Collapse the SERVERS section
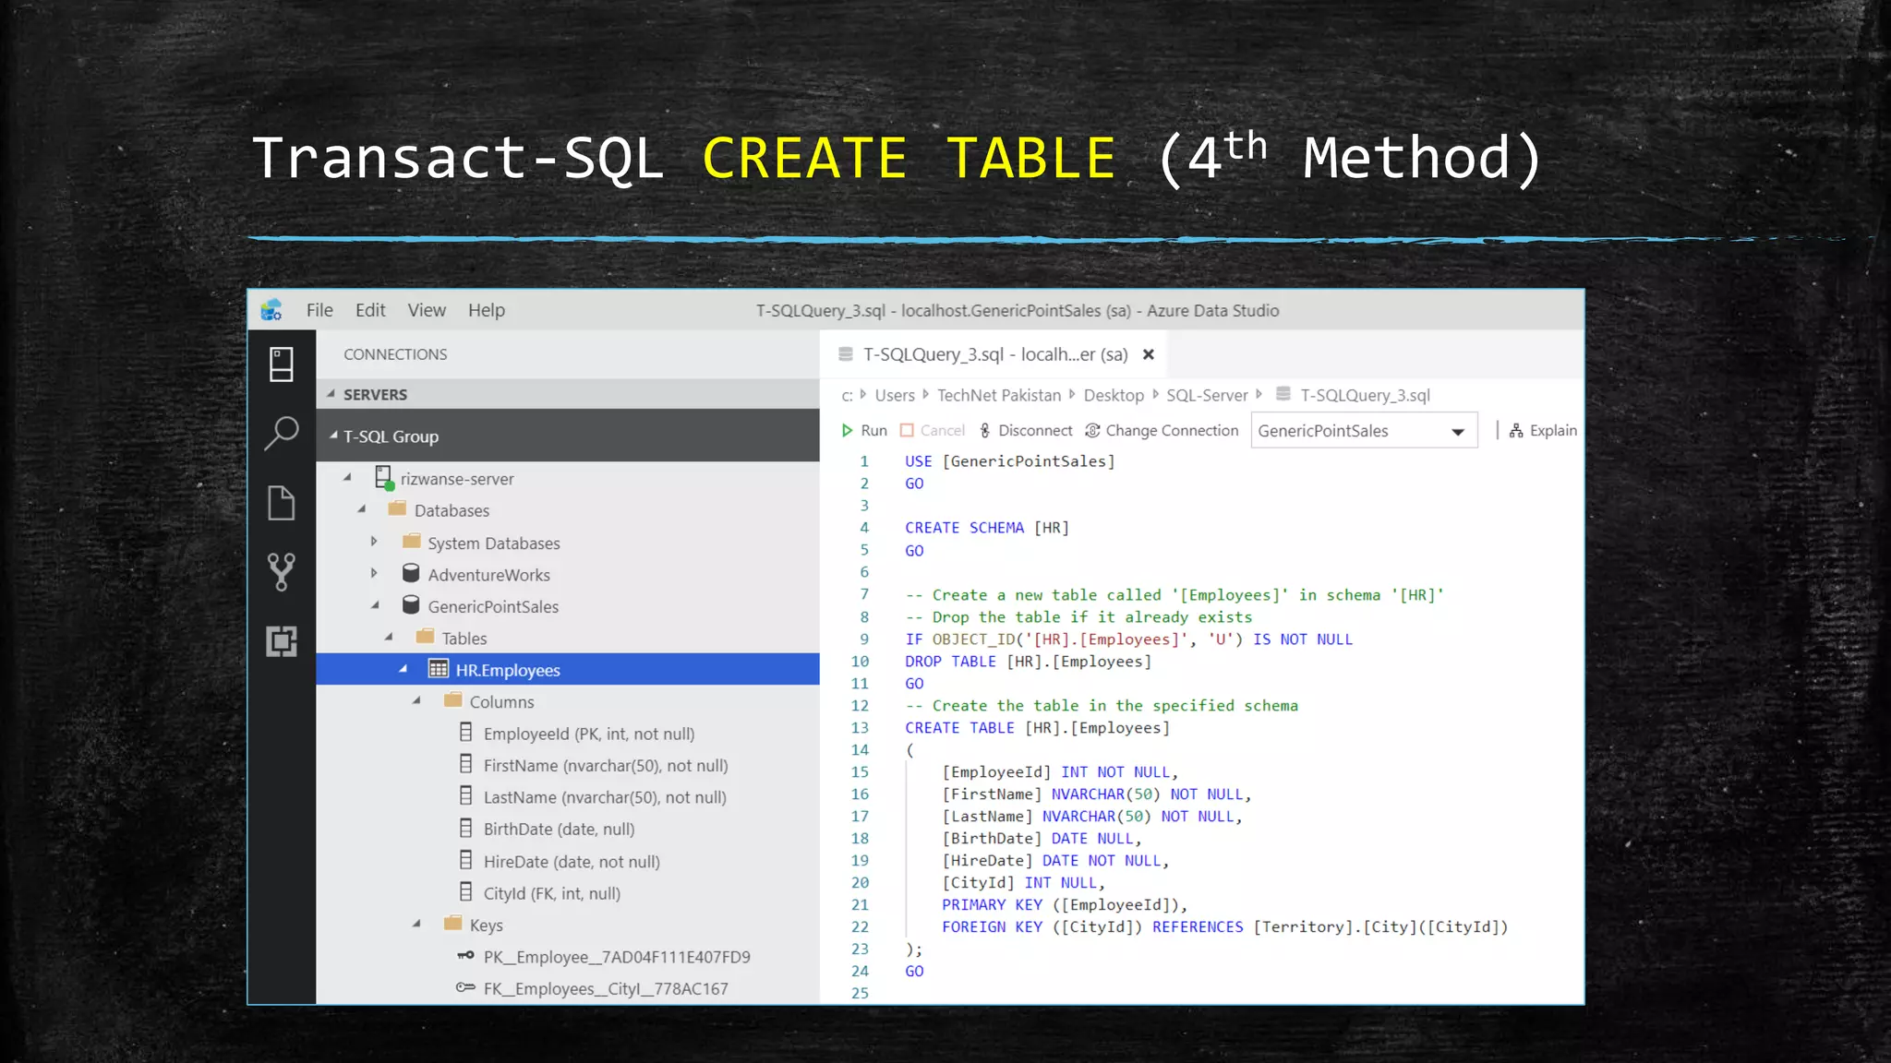 click(331, 394)
